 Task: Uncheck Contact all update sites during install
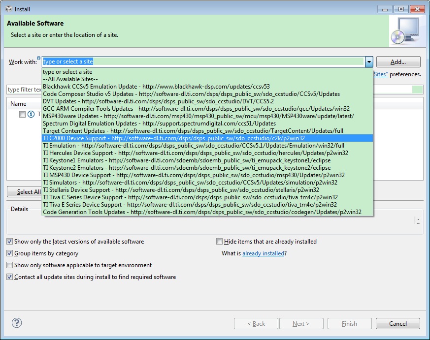click(9, 277)
